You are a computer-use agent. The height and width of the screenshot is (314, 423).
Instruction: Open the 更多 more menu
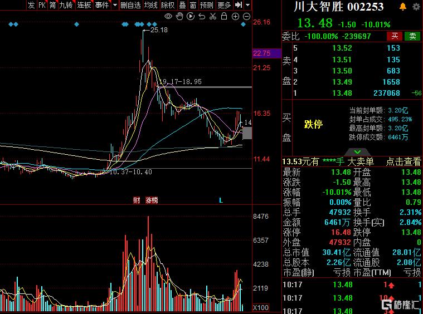[224, 5]
